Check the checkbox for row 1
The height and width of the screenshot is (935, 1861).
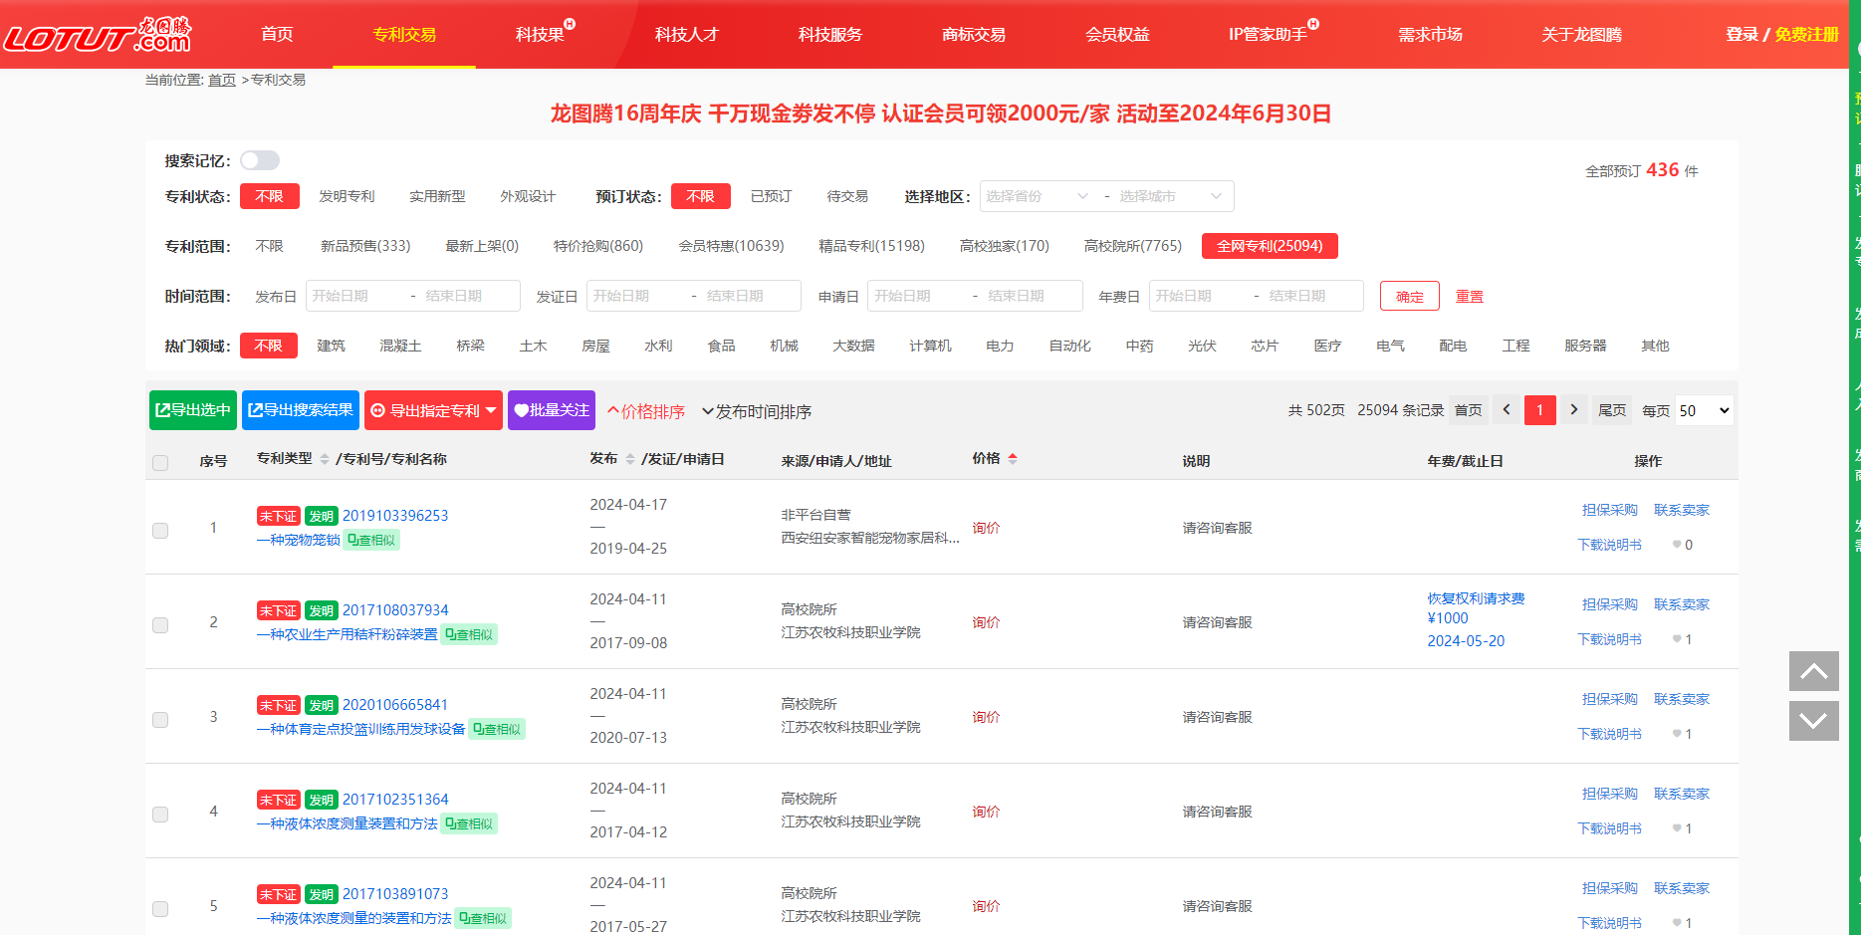(160, 531)
